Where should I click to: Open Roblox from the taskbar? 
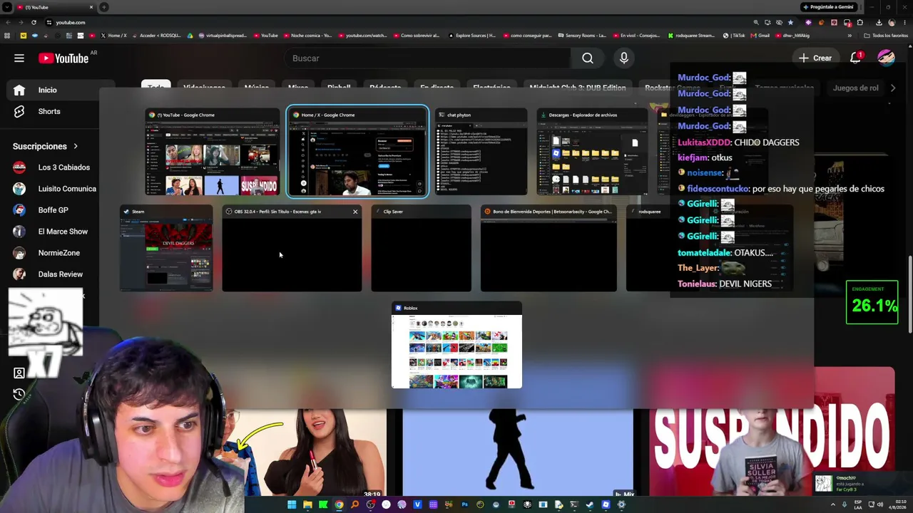pyautogui.click(x=606, y=504)
